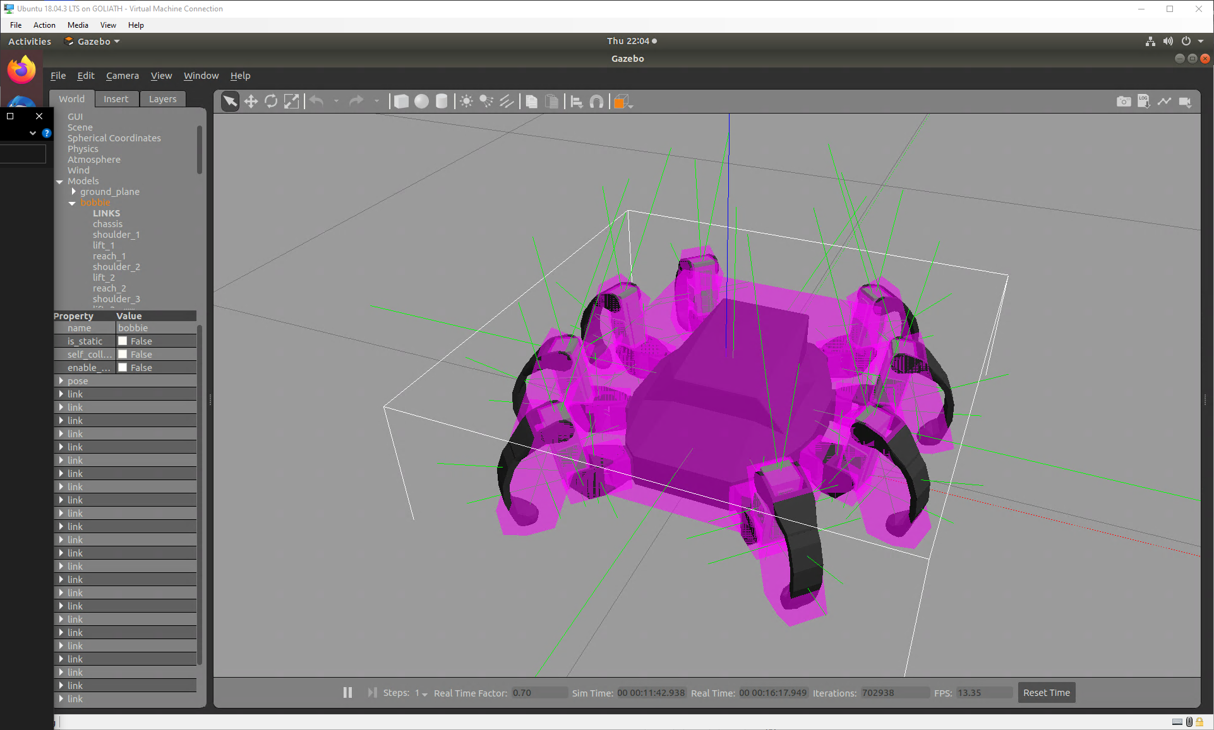Screen dimensions: 1214x730
Task: Enable the snap magnet tool
Action: (x=596, y=102)
